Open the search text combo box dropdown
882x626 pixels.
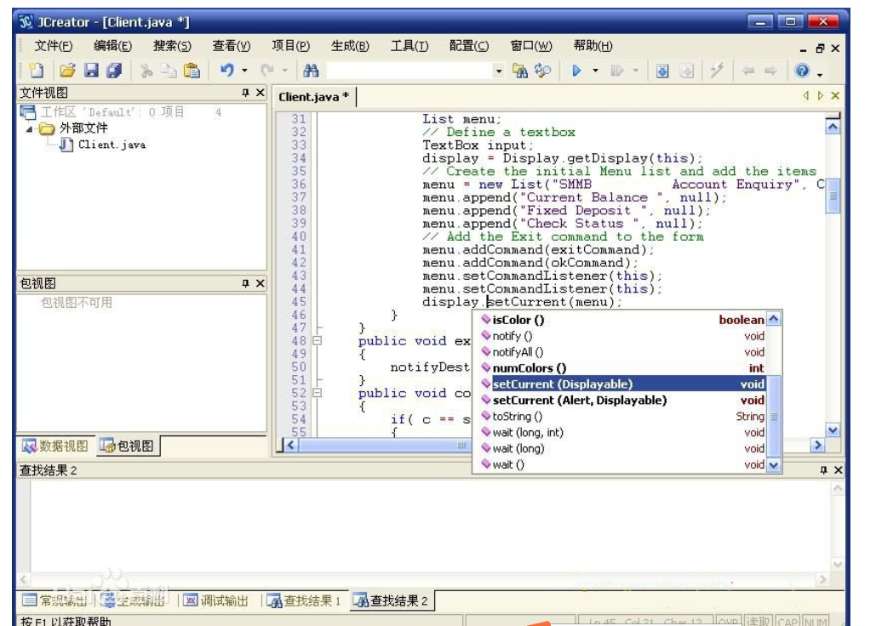(x=498, y=71)
